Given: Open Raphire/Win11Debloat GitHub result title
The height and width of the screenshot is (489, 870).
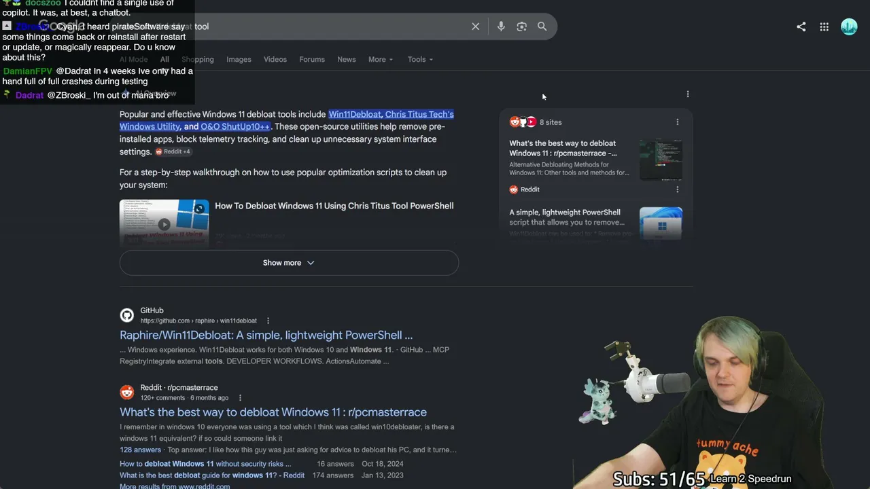Looking at the screenshot, I should point(266,335).
